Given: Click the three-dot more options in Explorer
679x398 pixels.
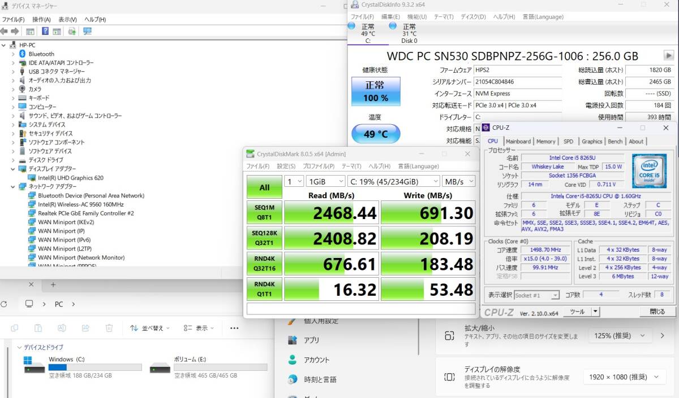Looking at the screenshot, I should point(234,328).
